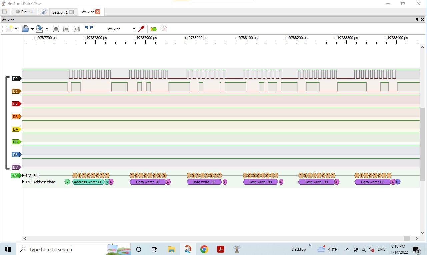Select the D2 channel label
The height and width of the screenshot is (255, 427).
(16, 104)
